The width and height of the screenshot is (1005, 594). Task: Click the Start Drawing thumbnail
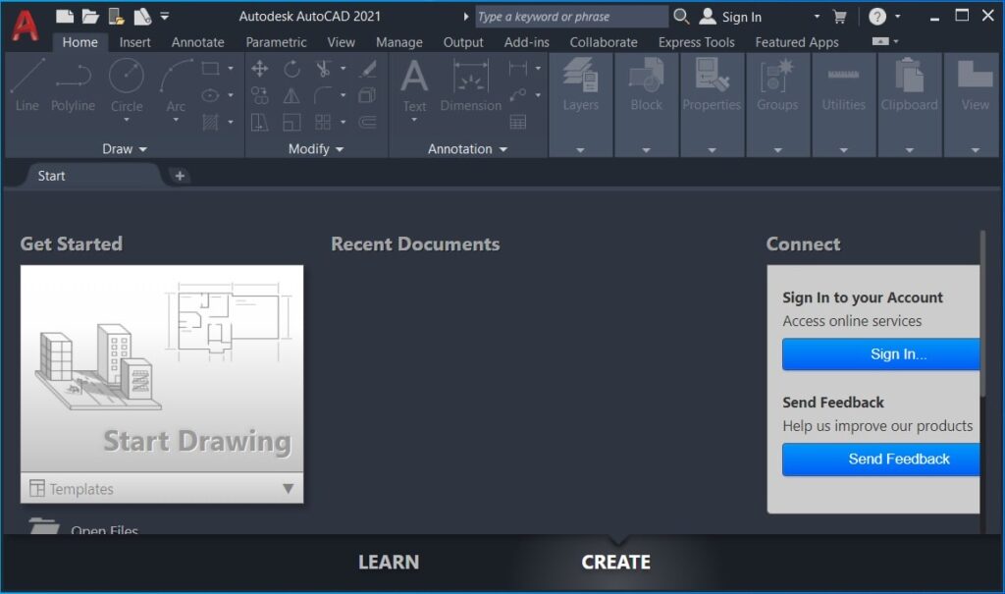tap(162, 369)
